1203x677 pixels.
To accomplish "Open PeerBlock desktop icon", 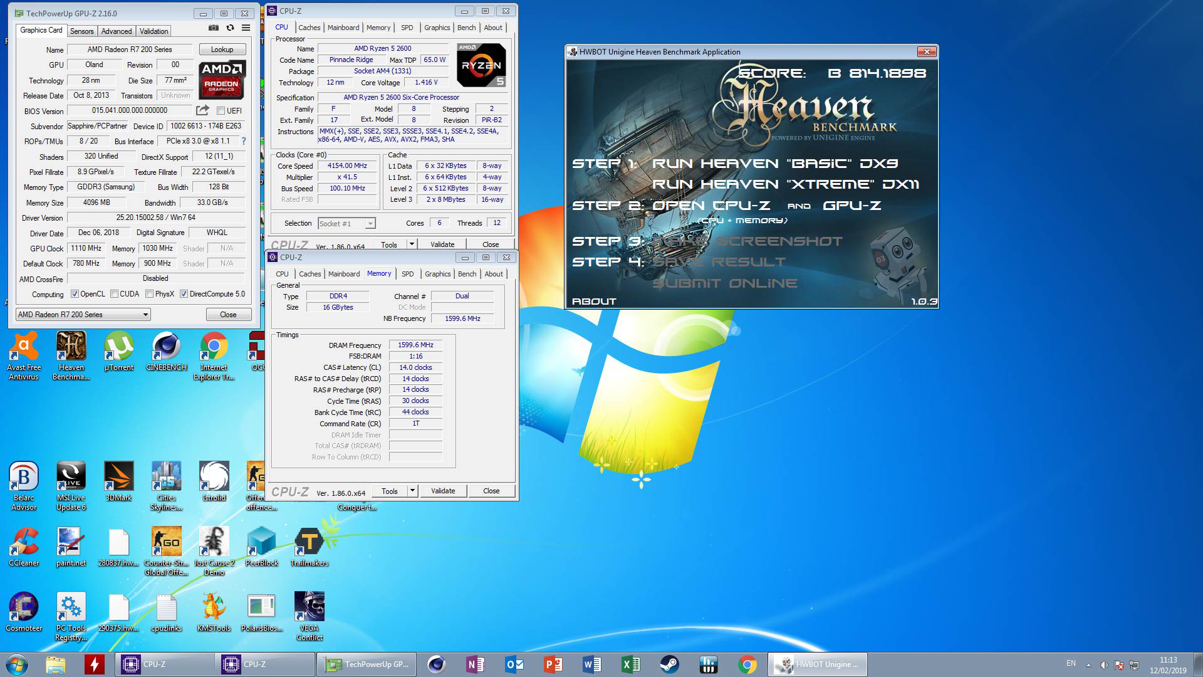I will coord(262,547).
